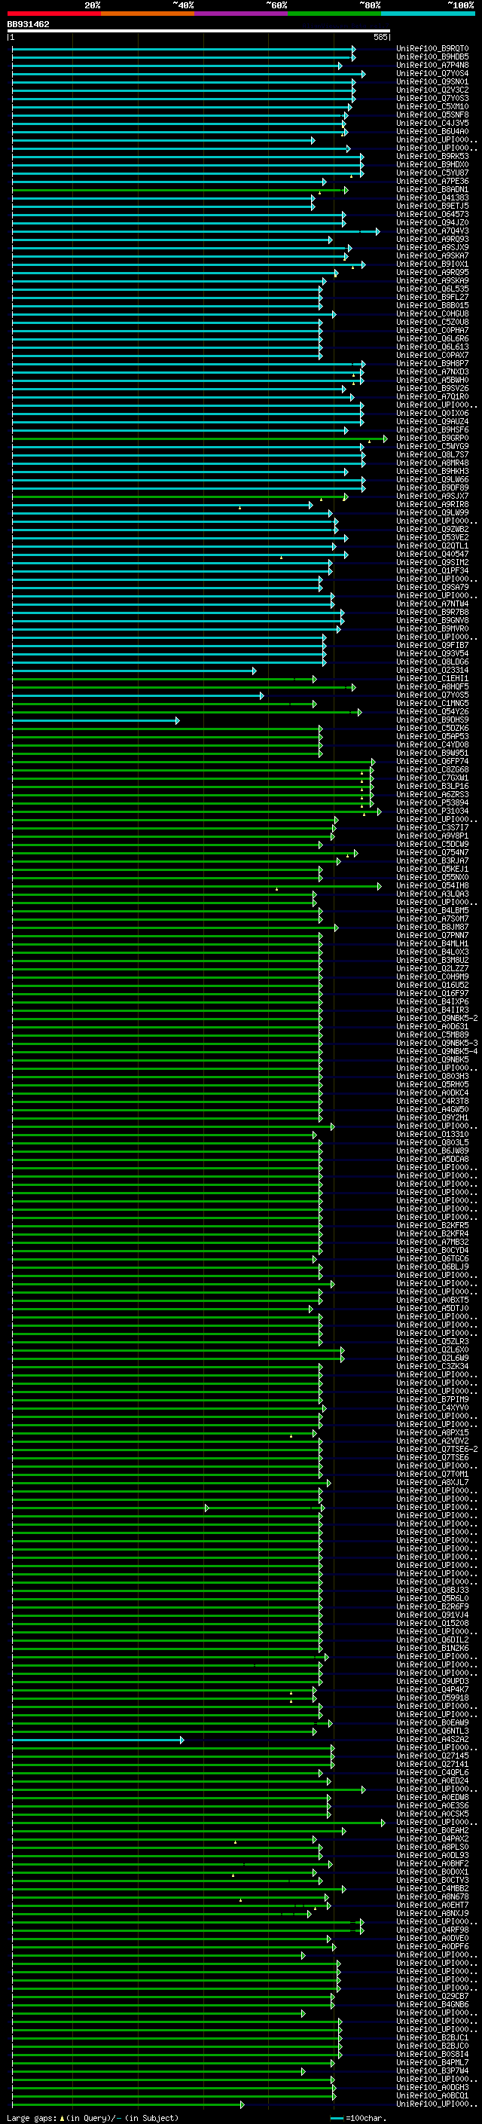Select the UniRef100_Q40547 entry
The height and width of the screenshot is (2124, 482).
coord(432,554)
